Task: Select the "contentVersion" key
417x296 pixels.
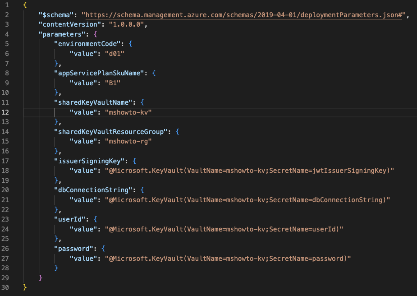Action: (70, 24)
